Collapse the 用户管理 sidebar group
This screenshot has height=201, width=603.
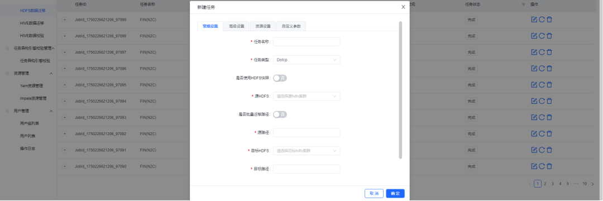click(x=51, y=111)
